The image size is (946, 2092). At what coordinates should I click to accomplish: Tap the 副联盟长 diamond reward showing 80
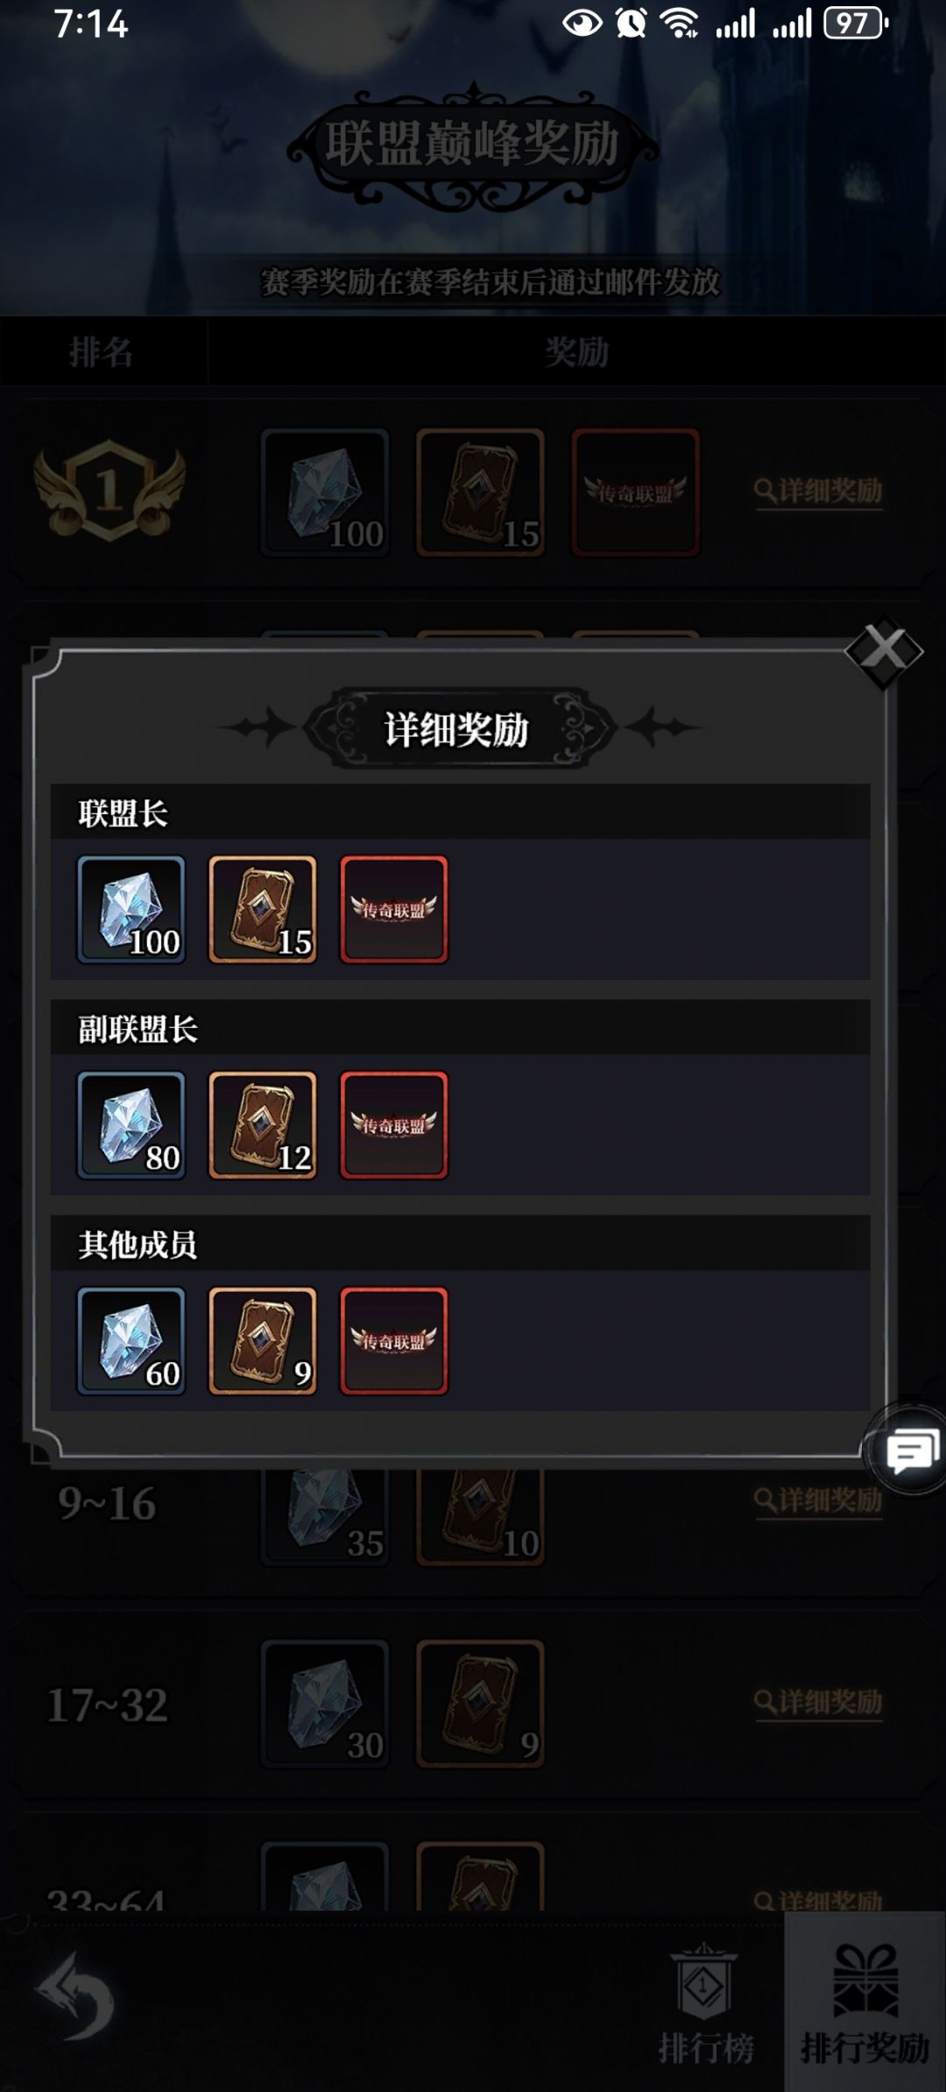coord(131,1125)
